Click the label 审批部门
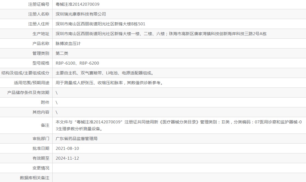The width and height of the screenshot is (306, 182). [41, 138]
